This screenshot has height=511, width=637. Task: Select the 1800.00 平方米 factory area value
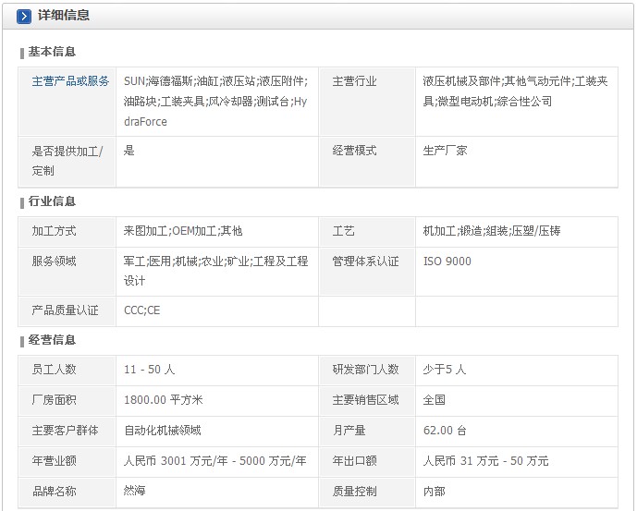pyautogui.click(x=164, y=400)
